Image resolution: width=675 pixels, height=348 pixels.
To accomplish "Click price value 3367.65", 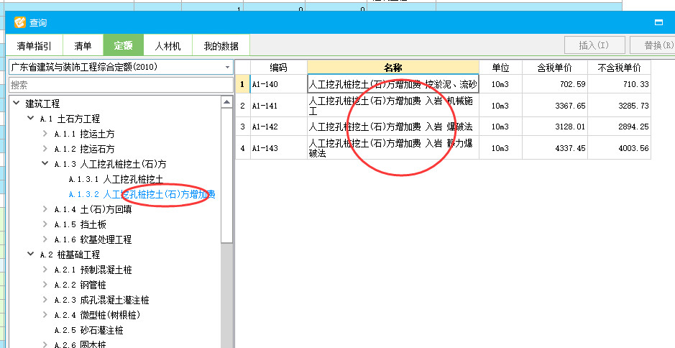I will pos(570,106).
